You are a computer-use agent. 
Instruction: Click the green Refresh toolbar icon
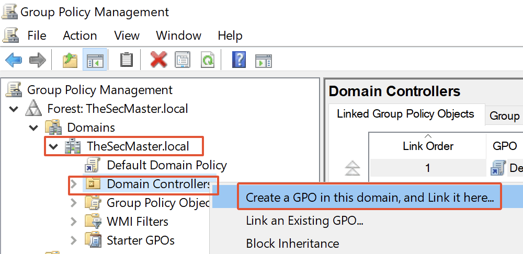point(208,60)
